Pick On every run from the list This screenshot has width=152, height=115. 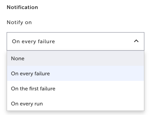point(27,103)
